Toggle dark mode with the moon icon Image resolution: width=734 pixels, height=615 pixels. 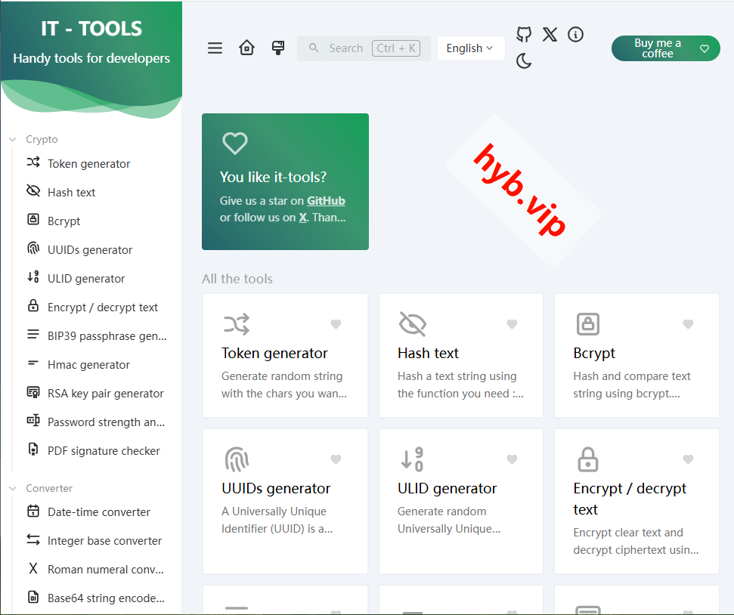click(x=524, y=61)
